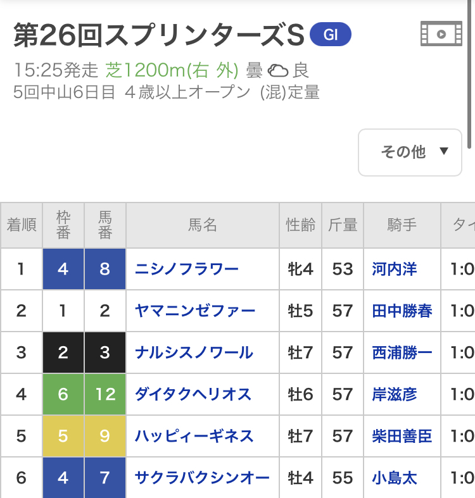Viewport: 475px width, 498px height.
Task: Open horse ニシノフラワー page
Action: (187, 269)
